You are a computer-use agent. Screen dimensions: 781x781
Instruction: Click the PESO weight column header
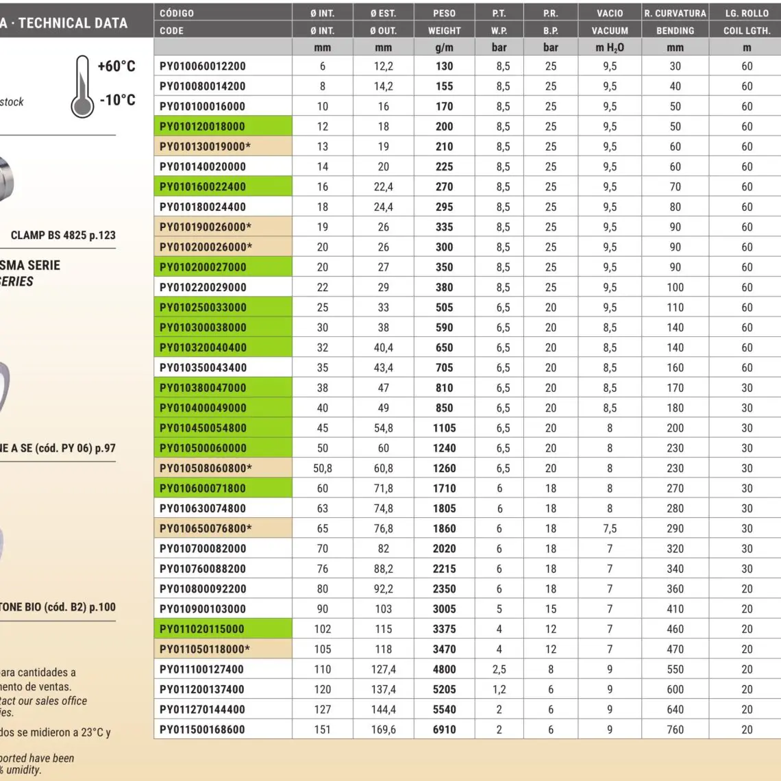click(x=444, y=13)
